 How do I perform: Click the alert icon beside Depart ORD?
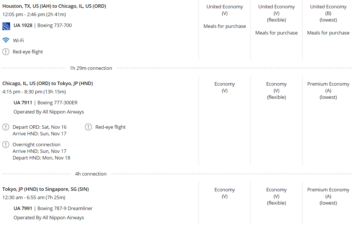(6, 127)
